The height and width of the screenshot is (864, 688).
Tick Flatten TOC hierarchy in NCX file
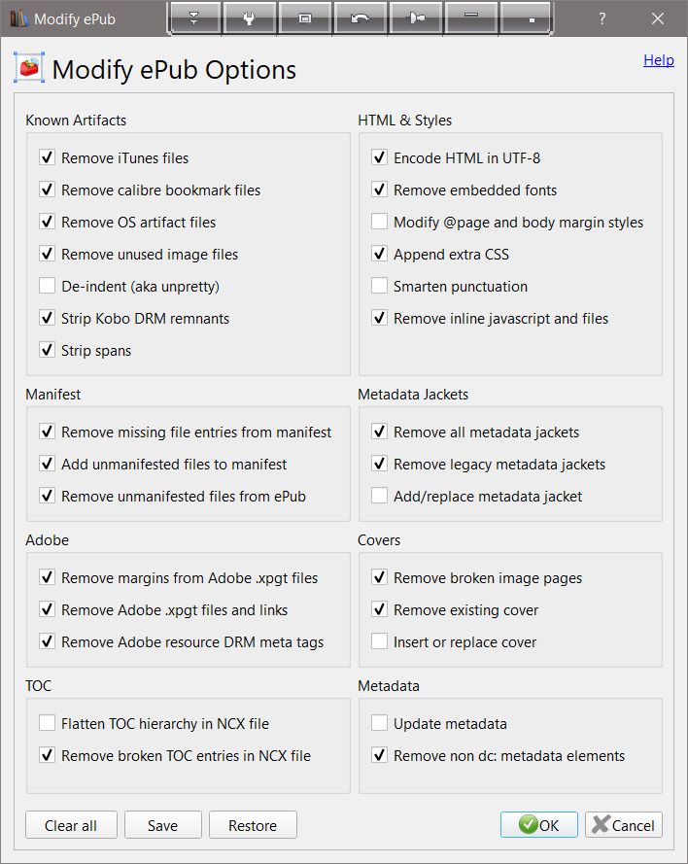47,723
